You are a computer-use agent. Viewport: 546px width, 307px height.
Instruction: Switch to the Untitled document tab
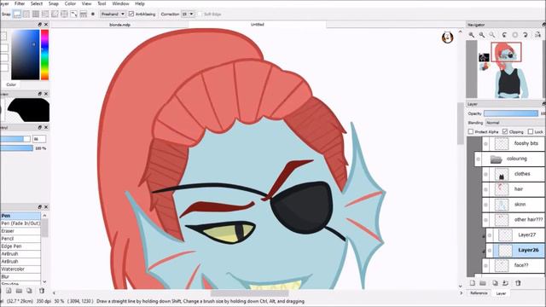(x=258, y=25)
